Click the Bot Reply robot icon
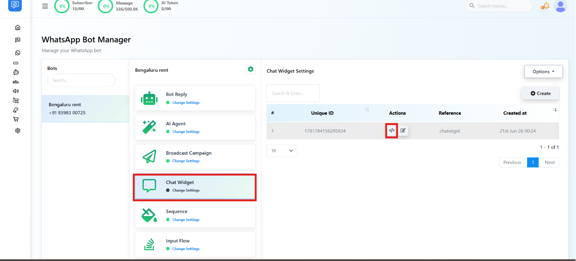Viewport: 576px width, 261px height. point(149,98)
